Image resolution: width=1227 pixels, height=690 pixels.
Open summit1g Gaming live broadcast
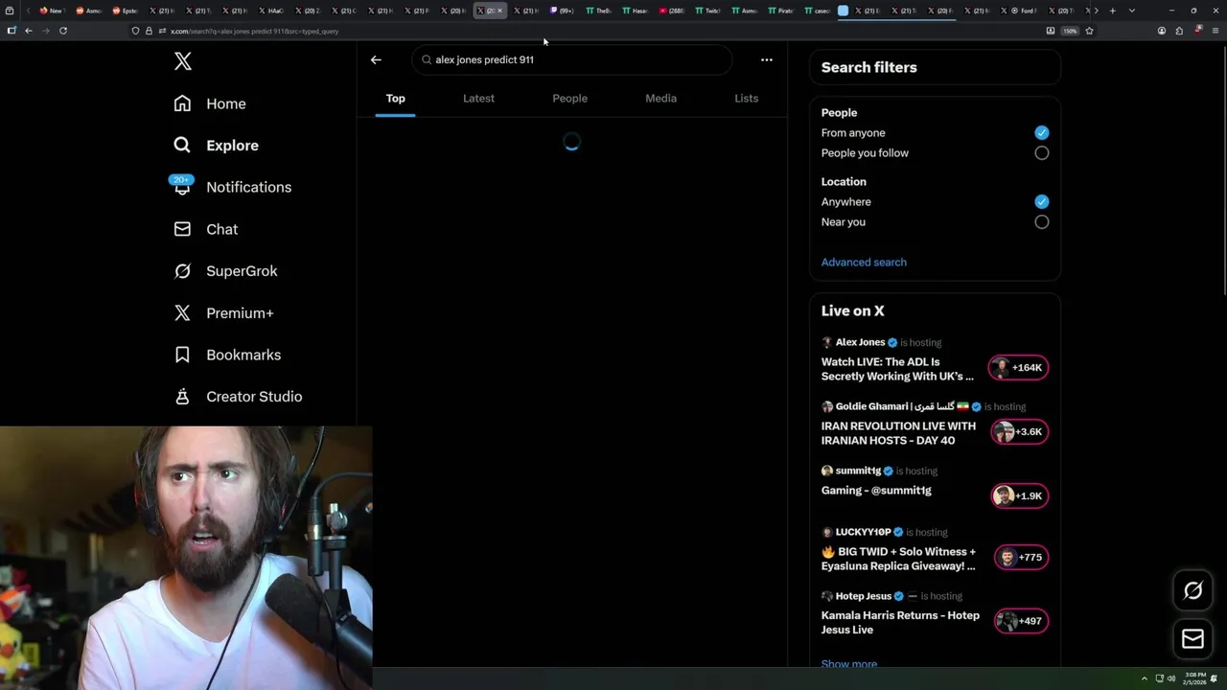click(x=876, y=491)
